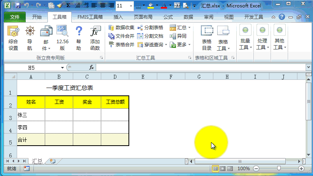Switch to the 公式 ribbon tab

click(x=168, y=17)
